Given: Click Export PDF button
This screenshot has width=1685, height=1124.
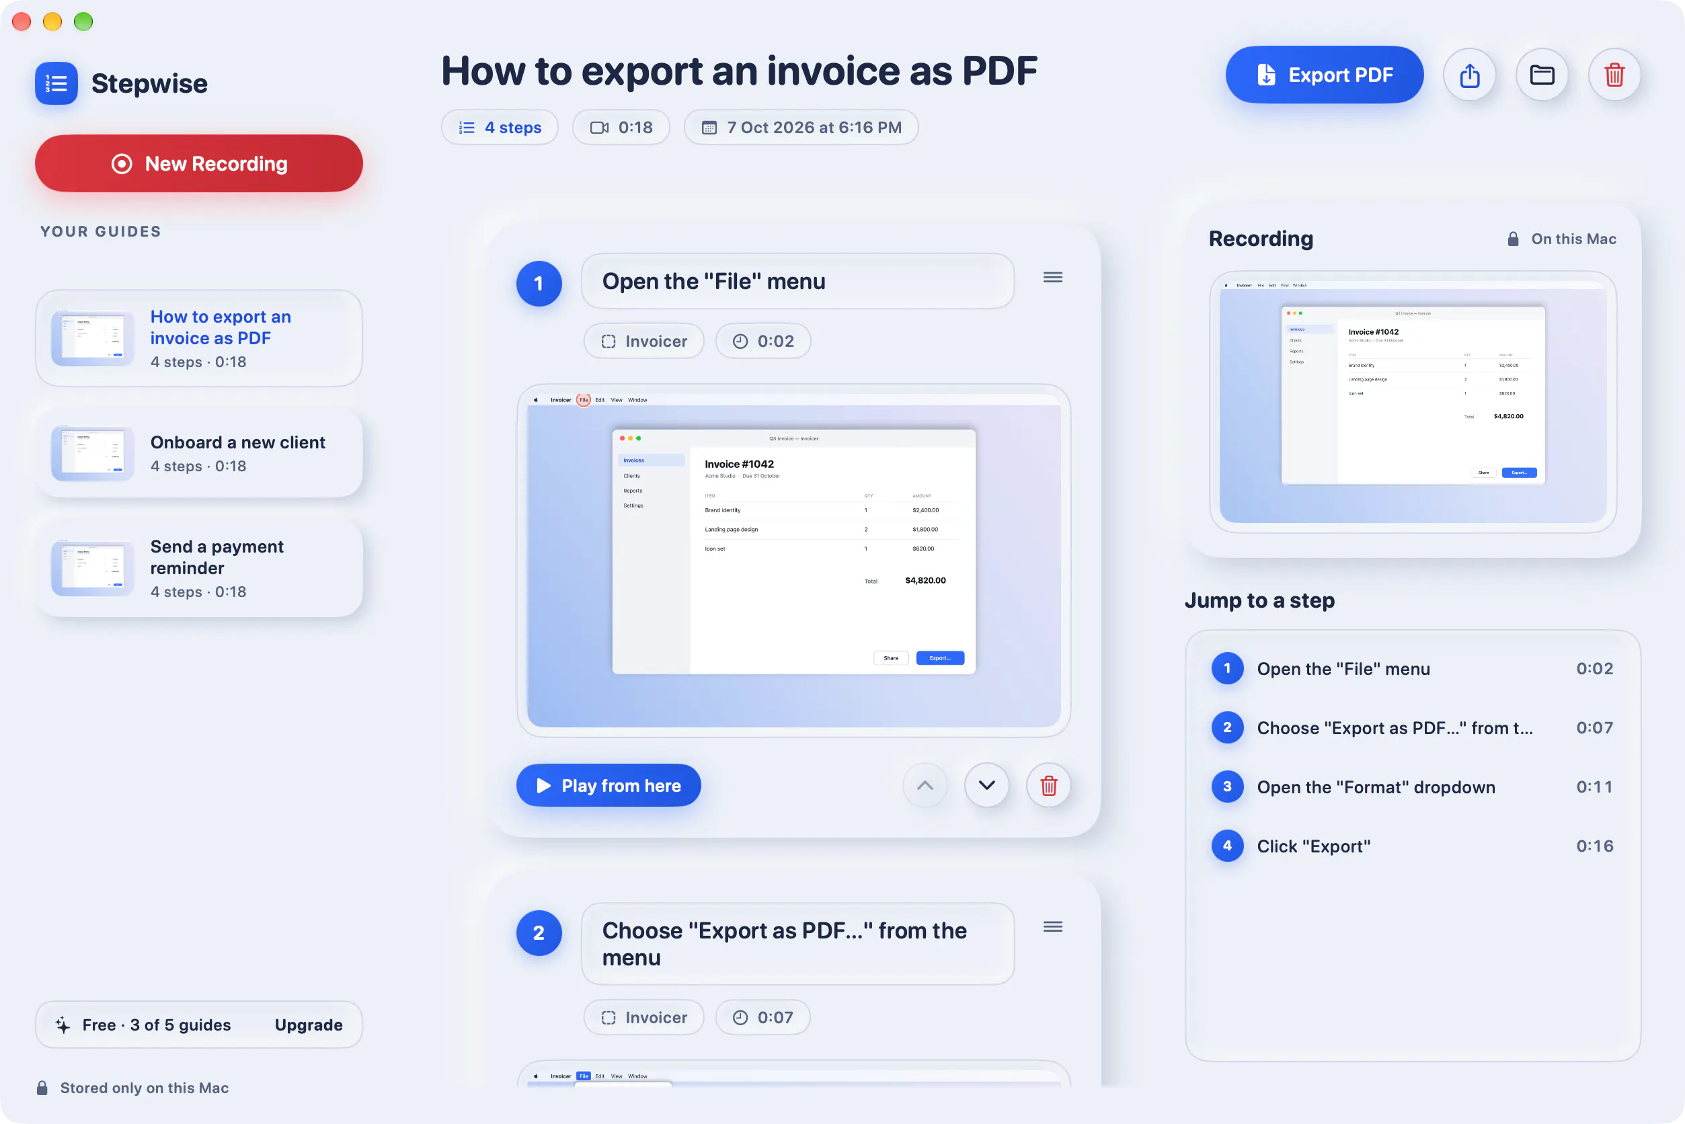Looking at the screenshot, I should (x=1325, y=75).
